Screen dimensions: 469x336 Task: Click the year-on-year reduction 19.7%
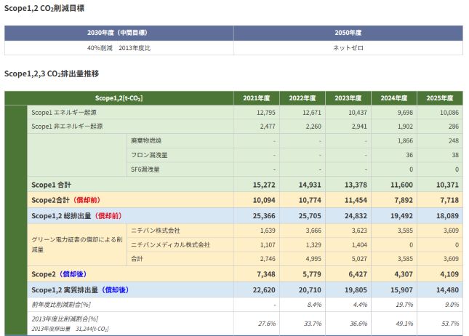[x=405, y=305]
